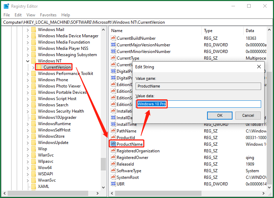Click the ReleaseId string icon
Viewport: 274px width, 198px height.
click(x=113, y=164)
